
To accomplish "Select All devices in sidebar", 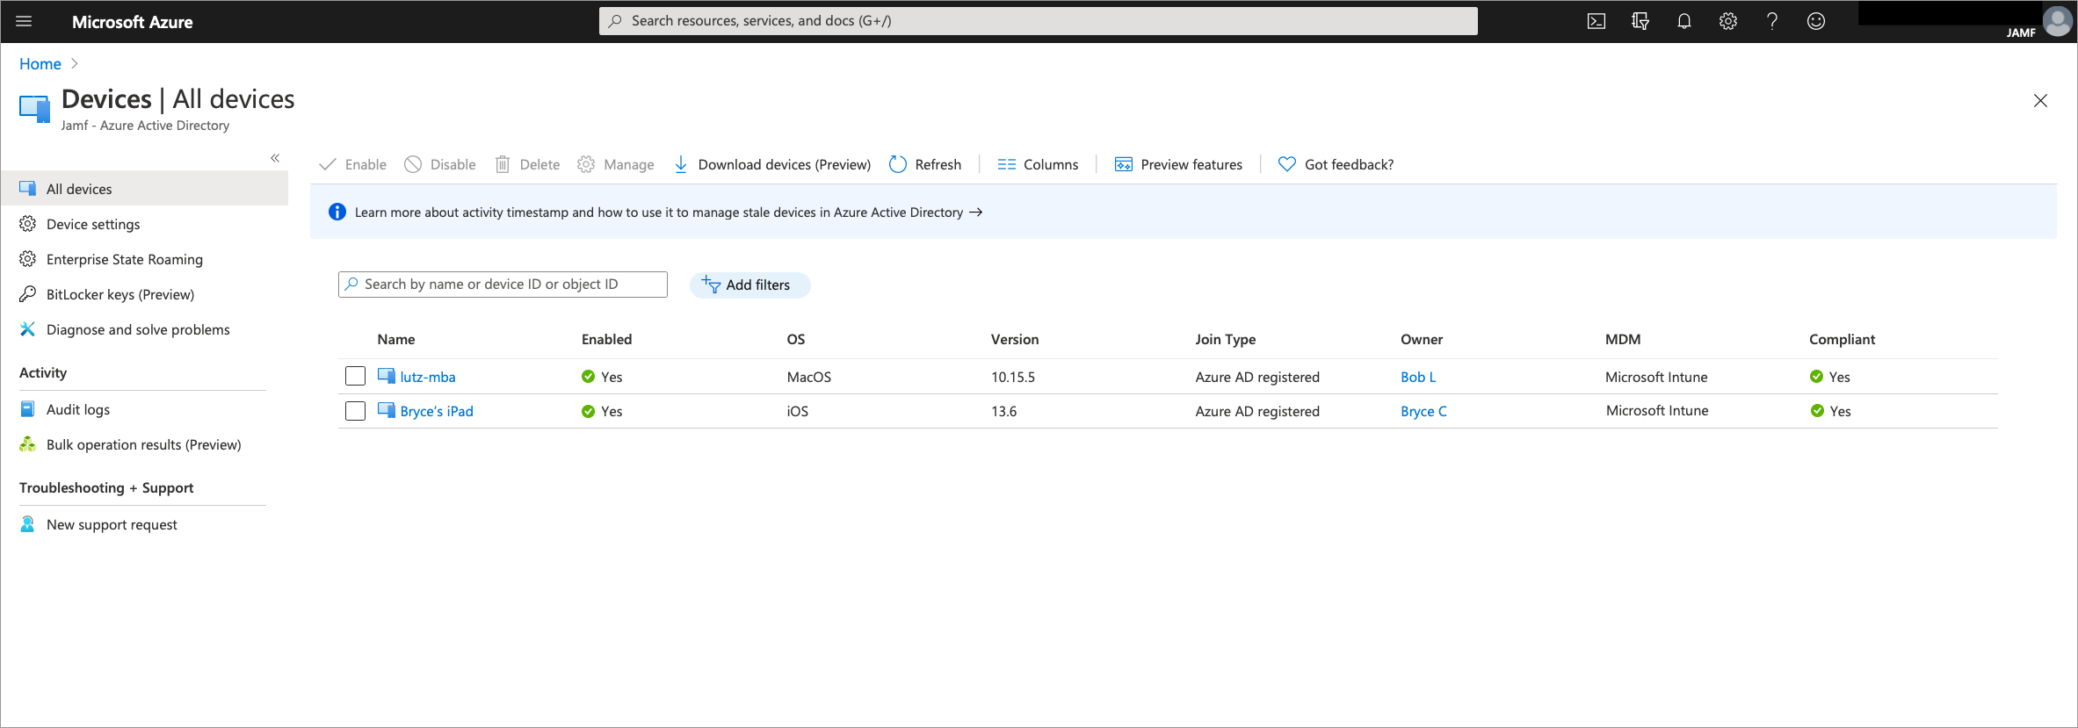I will [144, 189].
